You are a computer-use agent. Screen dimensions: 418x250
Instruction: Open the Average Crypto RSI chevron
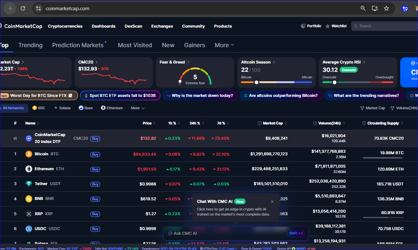(x=364, y=62)
